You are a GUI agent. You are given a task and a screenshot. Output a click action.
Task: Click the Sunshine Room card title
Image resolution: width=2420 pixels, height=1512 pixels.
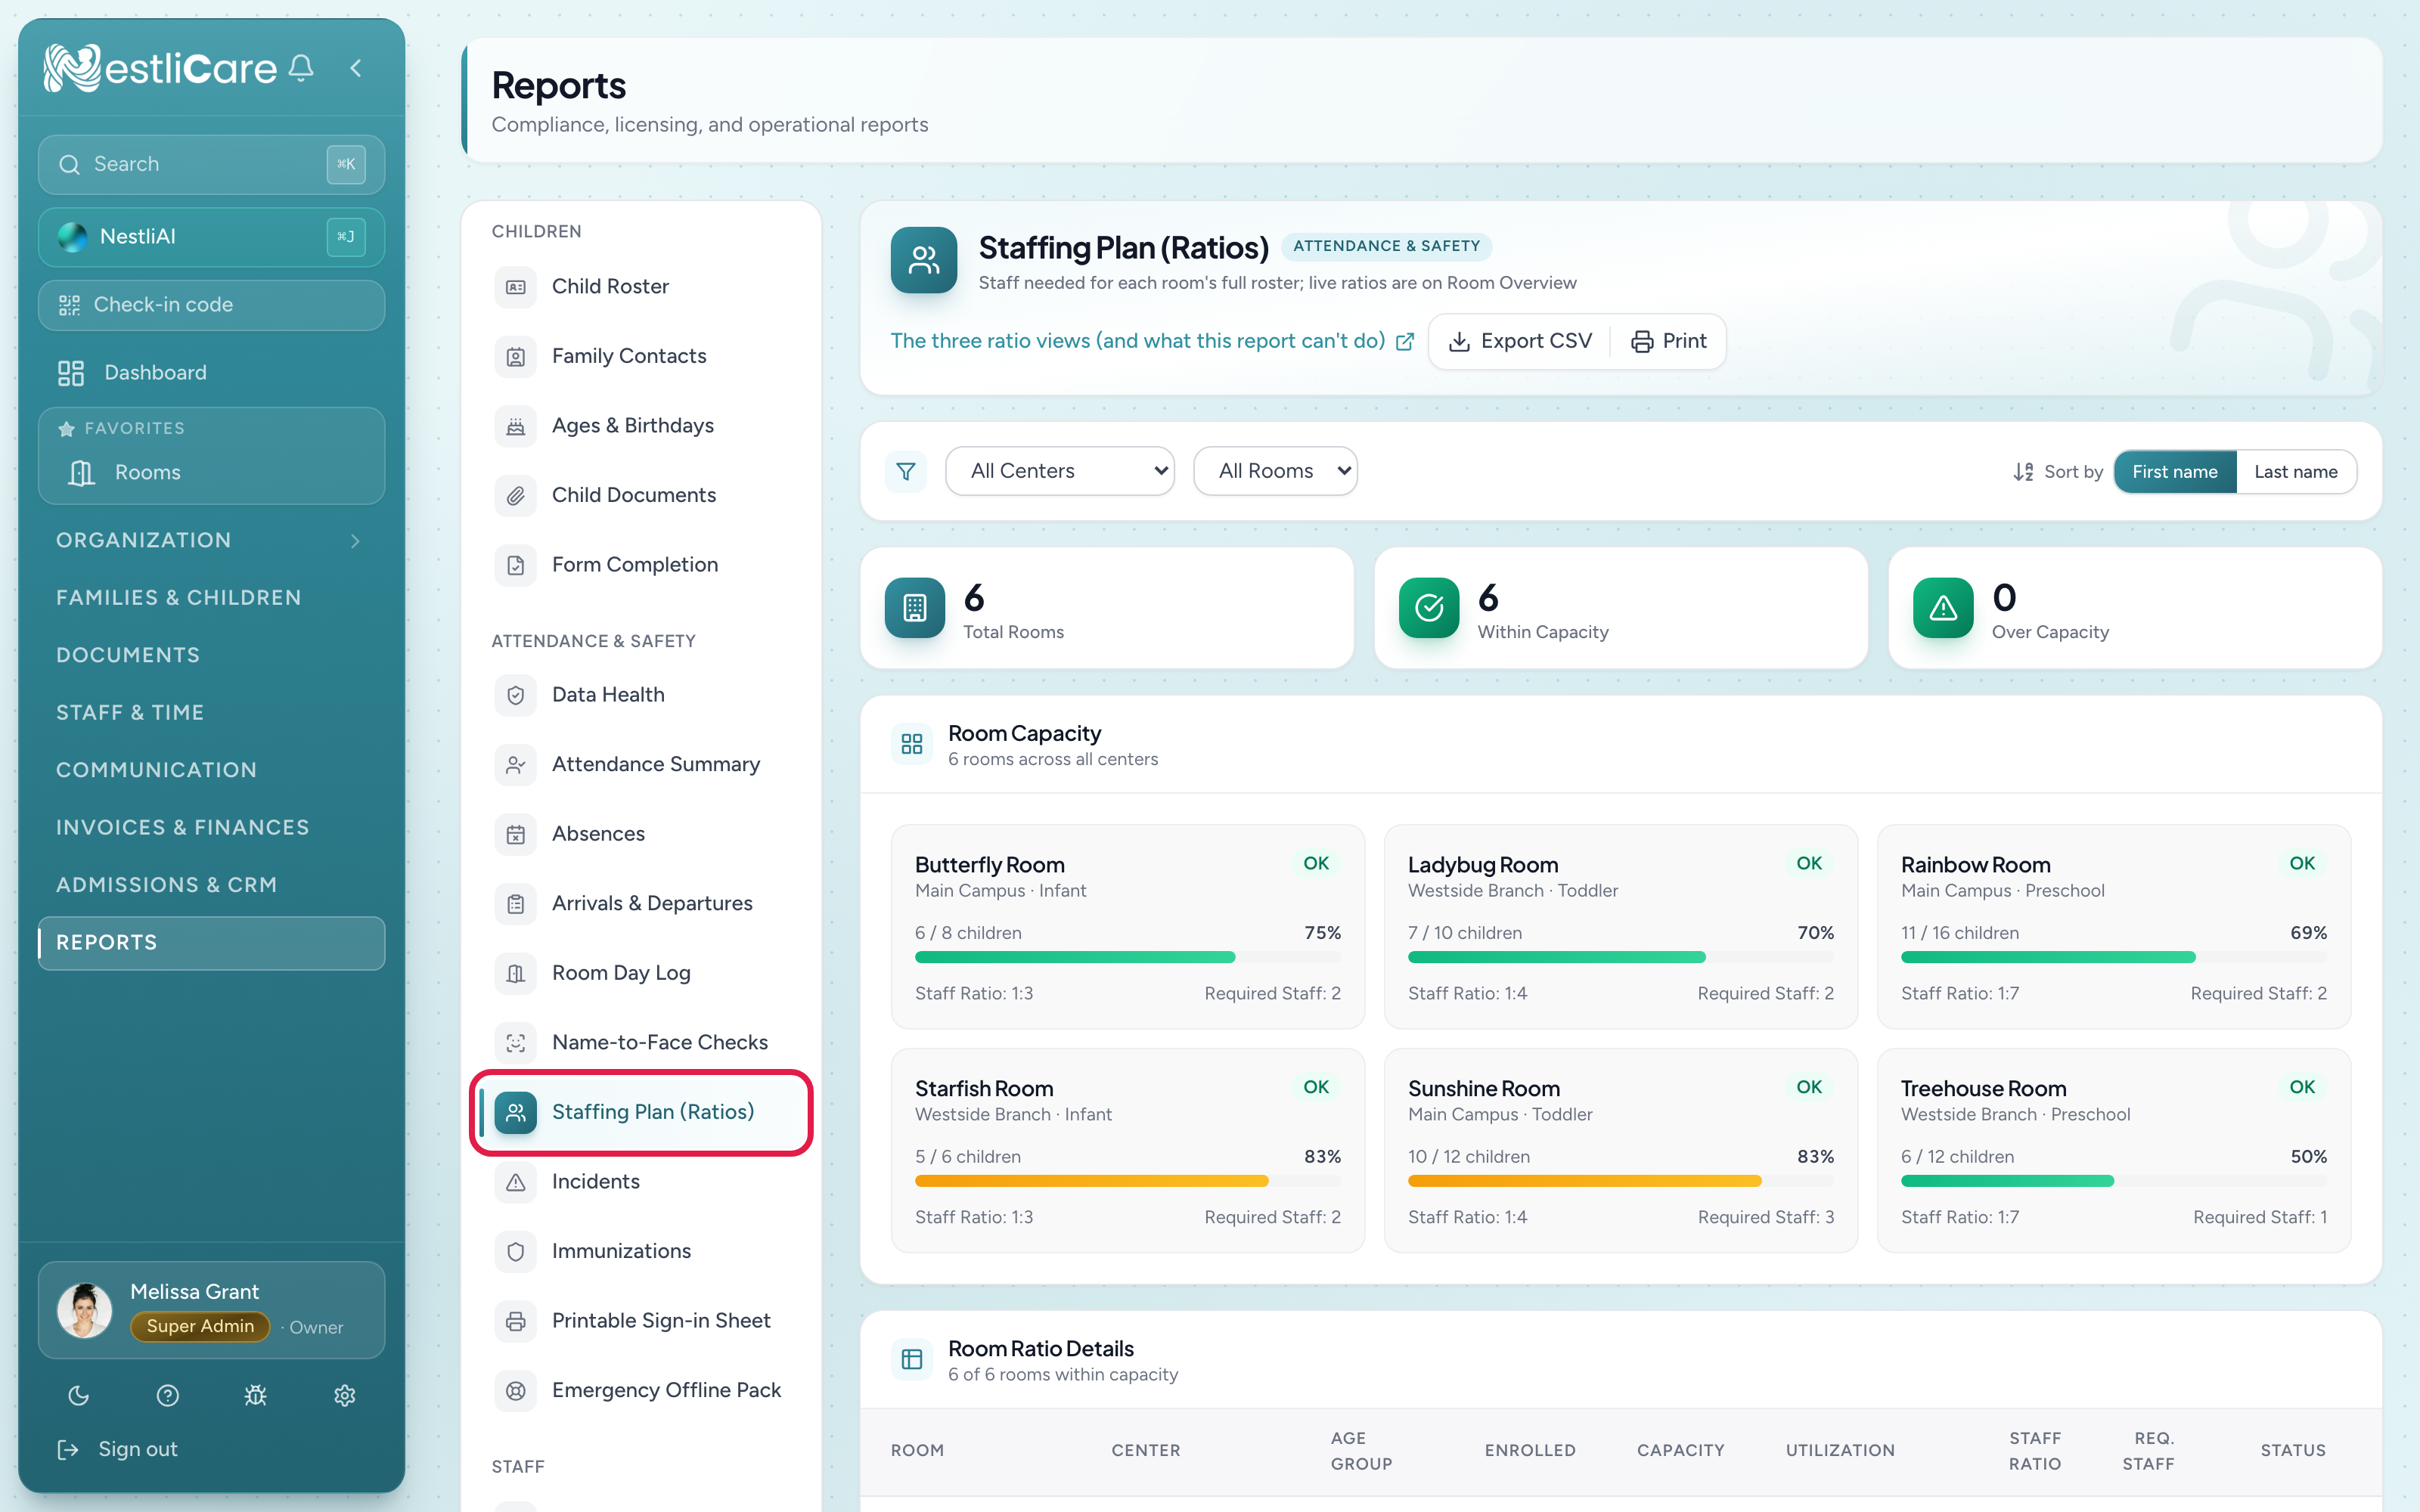(x=1484, y=1088)
